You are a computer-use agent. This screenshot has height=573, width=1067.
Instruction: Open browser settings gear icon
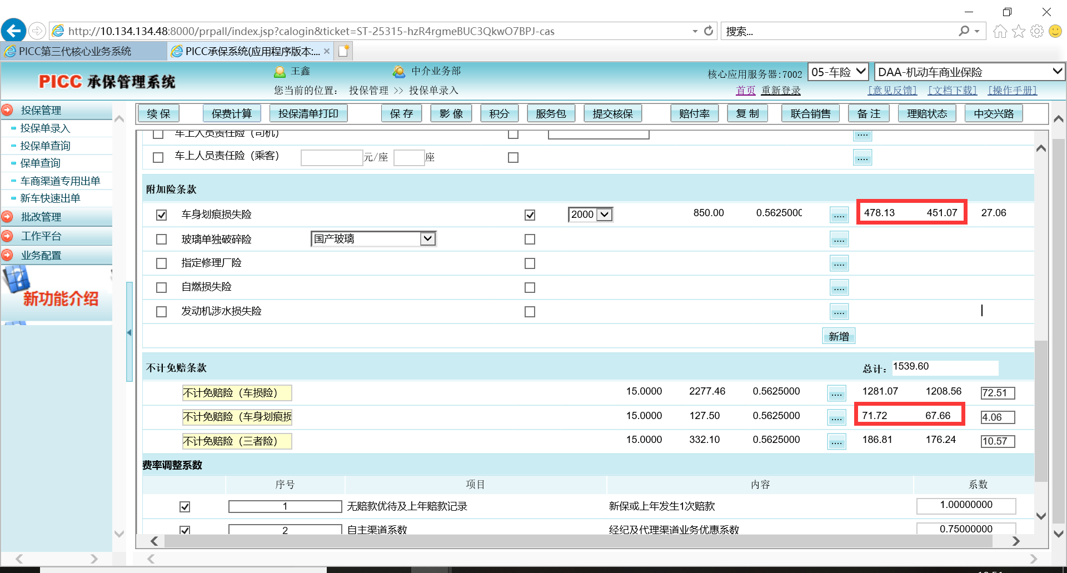pos(1036,31)
